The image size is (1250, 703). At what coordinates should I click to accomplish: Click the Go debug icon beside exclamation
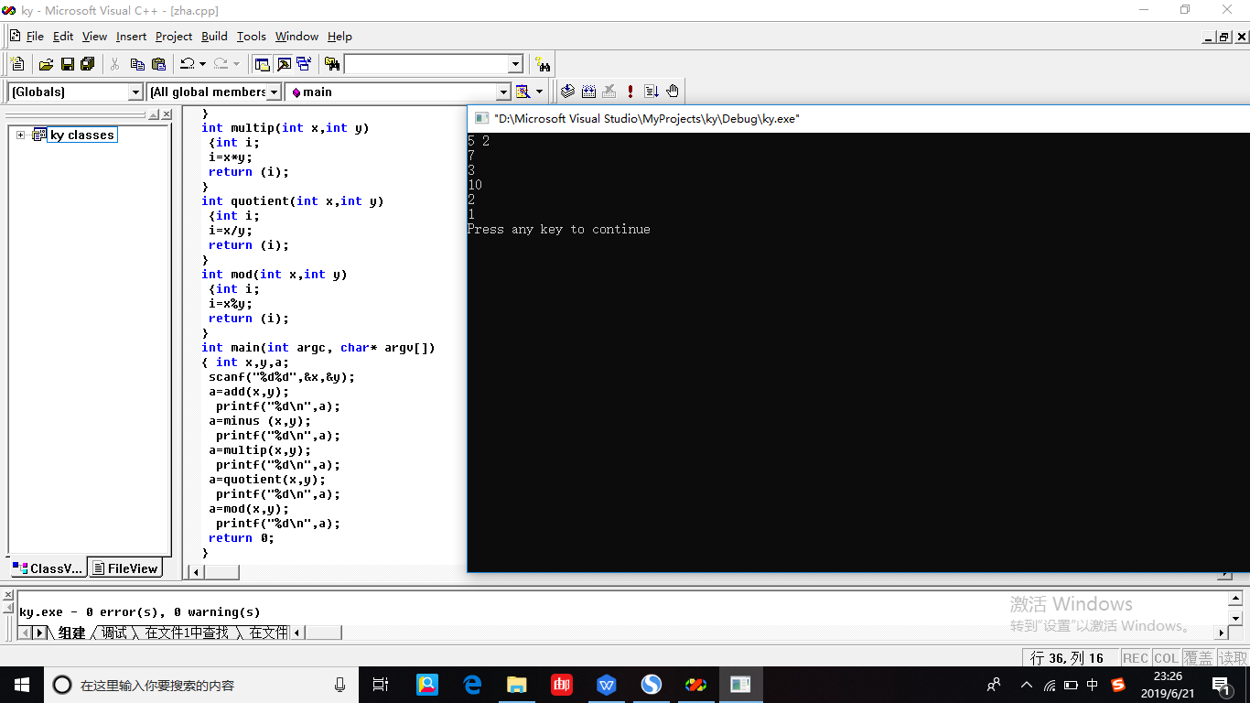pyautogui.click(x=652, y=92)
